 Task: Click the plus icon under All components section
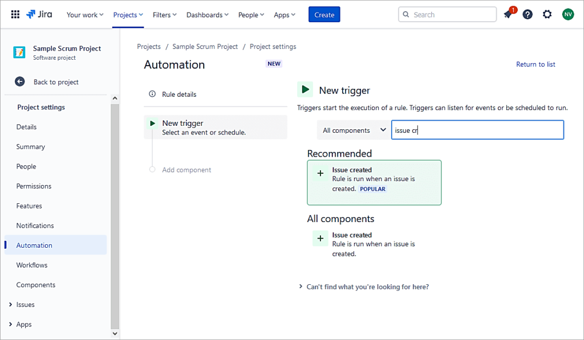(x=320, y=238)
